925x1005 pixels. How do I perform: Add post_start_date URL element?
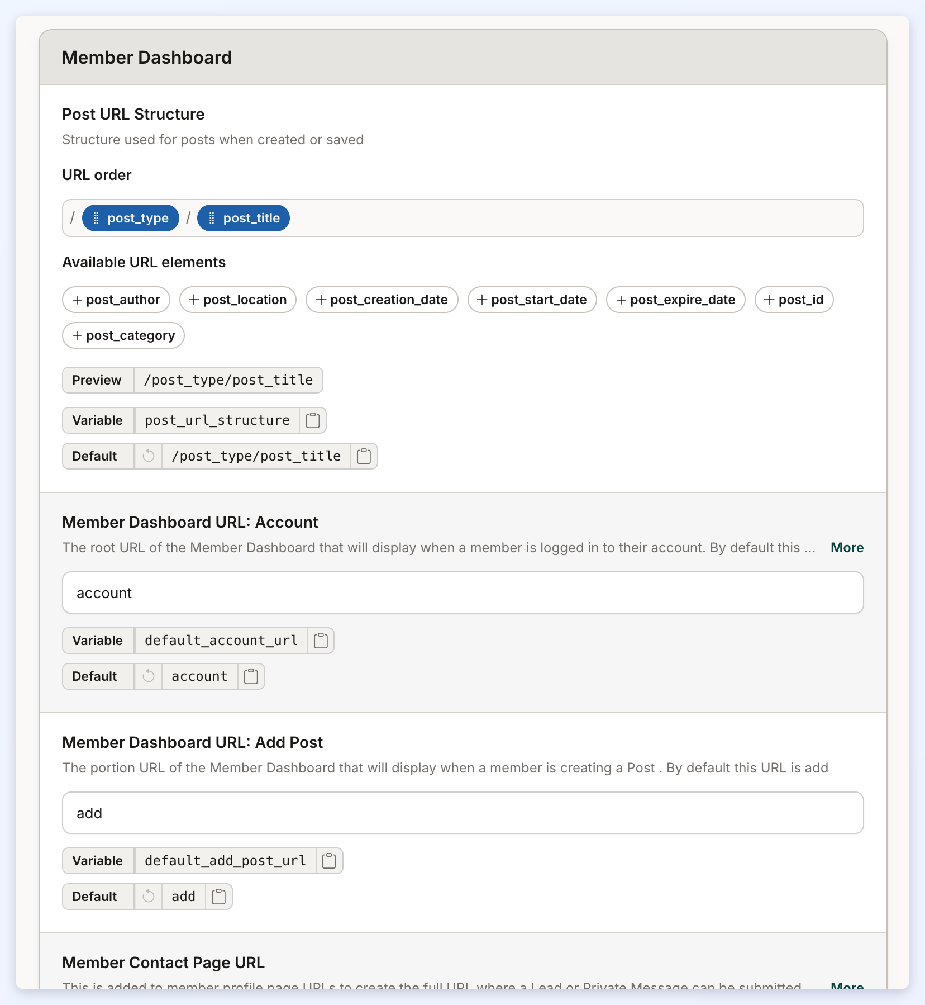coord(532,300)
